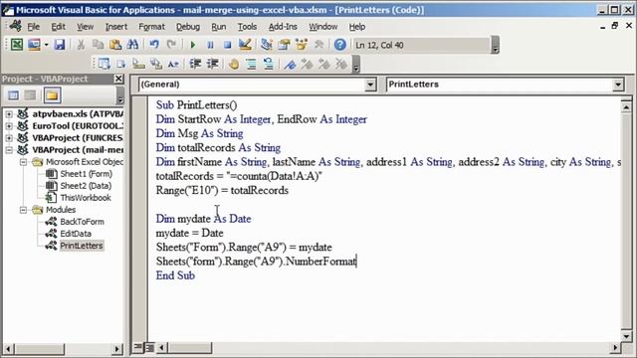Image resolution: width=637 pixels, height=358 pixels.
Task: Open the Properties Window icon
Action: 284,44
